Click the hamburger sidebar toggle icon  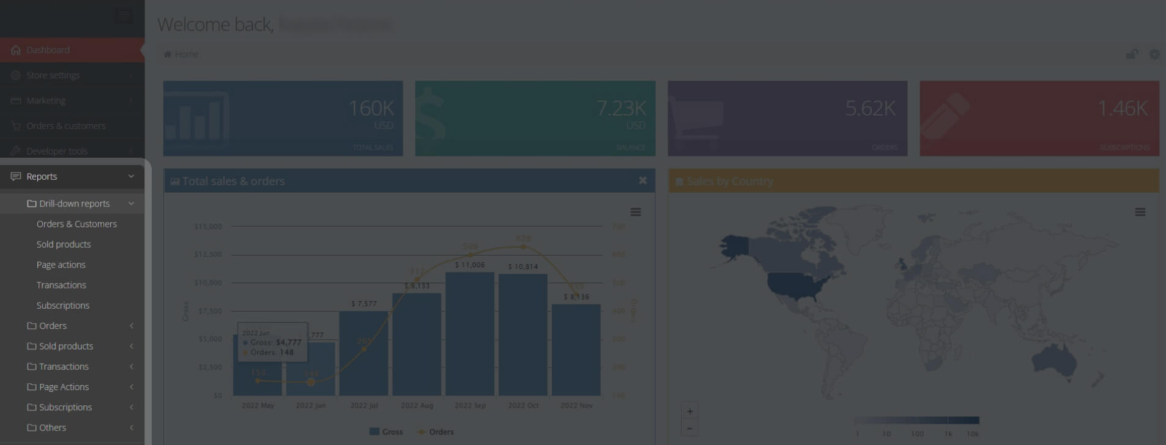[124, 16]
